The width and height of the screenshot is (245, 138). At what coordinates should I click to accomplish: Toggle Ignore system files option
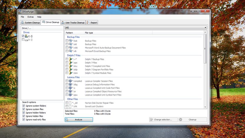(x=24, y=109)
